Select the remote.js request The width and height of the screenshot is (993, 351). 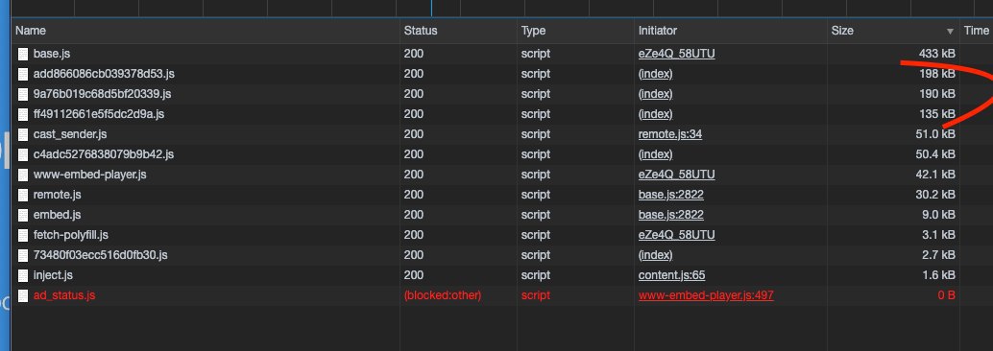tap(502, 195)
